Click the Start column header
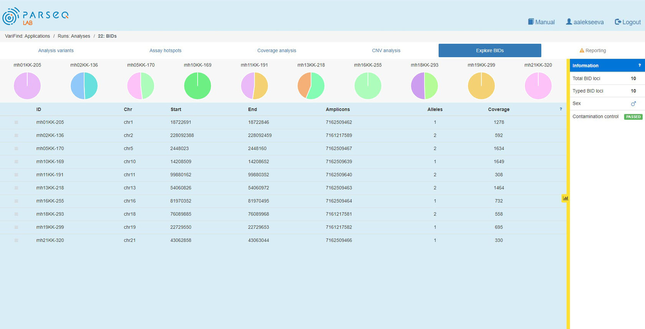Image resolution: width=645 pixels, height=329 pixels. click(x=176, y=109)
